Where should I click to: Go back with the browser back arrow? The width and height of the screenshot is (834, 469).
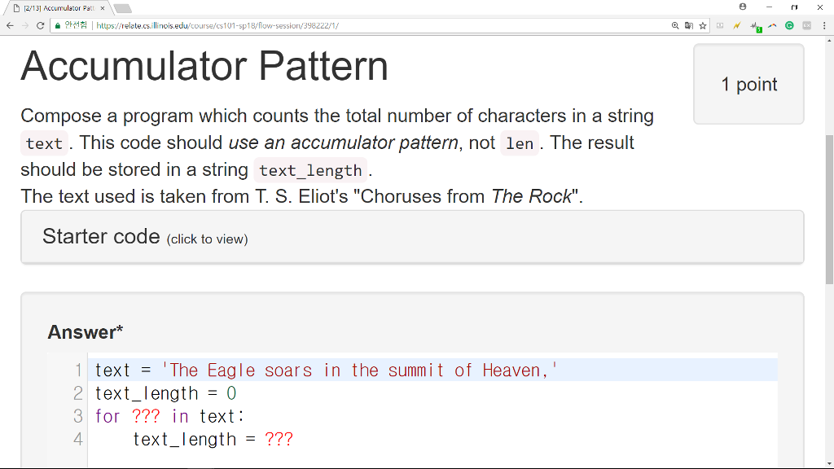click(x=10, y=25)
